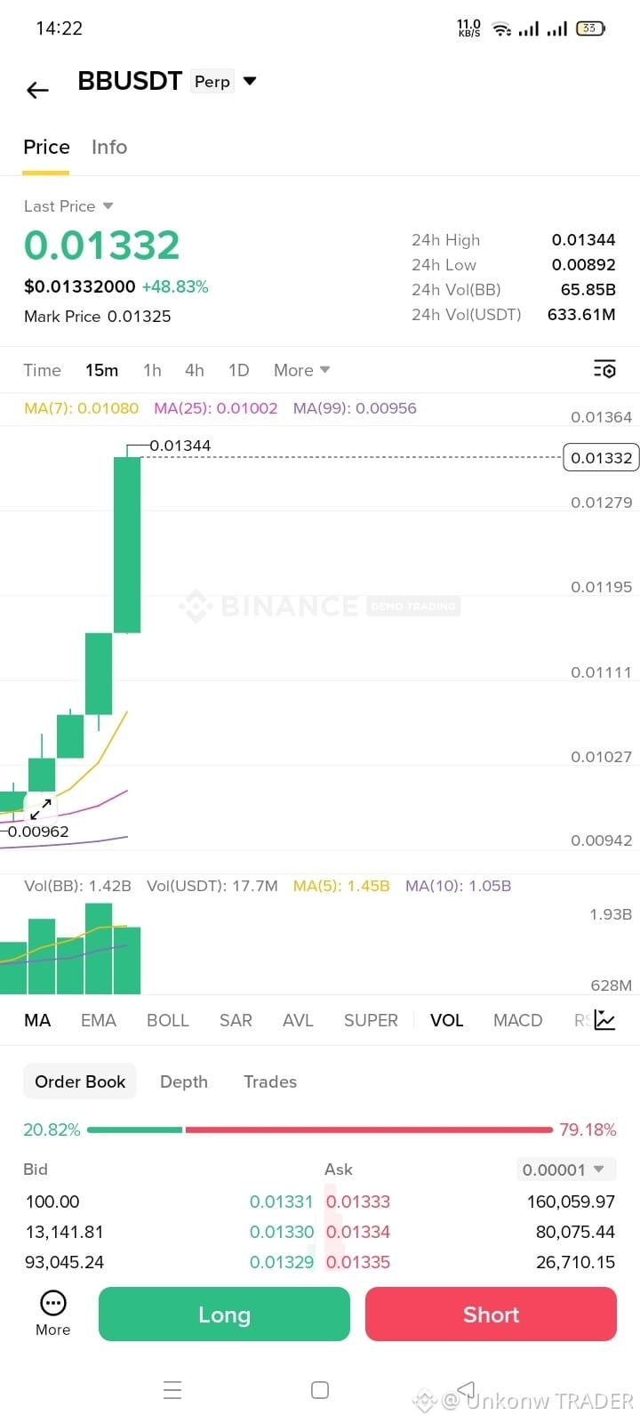Switch to the Depth tab
The image size is (640, 1423).
point(184,1081)
